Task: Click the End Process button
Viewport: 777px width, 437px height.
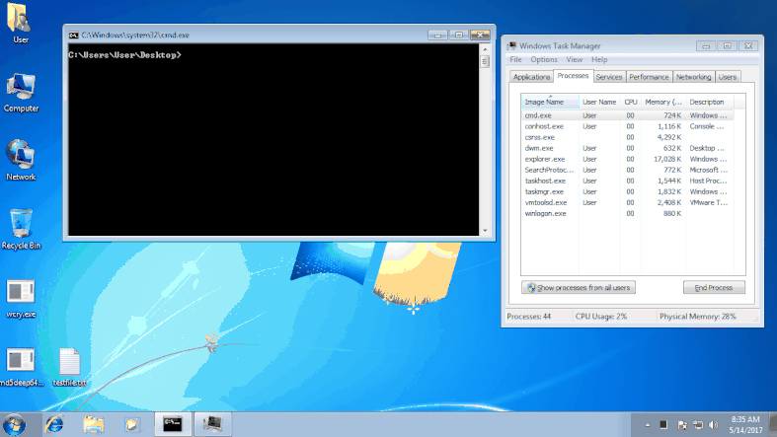Action: (714, 287)
